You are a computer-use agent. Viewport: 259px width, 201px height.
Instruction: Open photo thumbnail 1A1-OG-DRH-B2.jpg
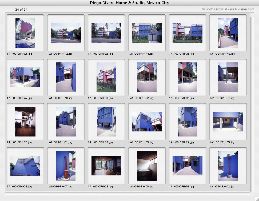147,77
